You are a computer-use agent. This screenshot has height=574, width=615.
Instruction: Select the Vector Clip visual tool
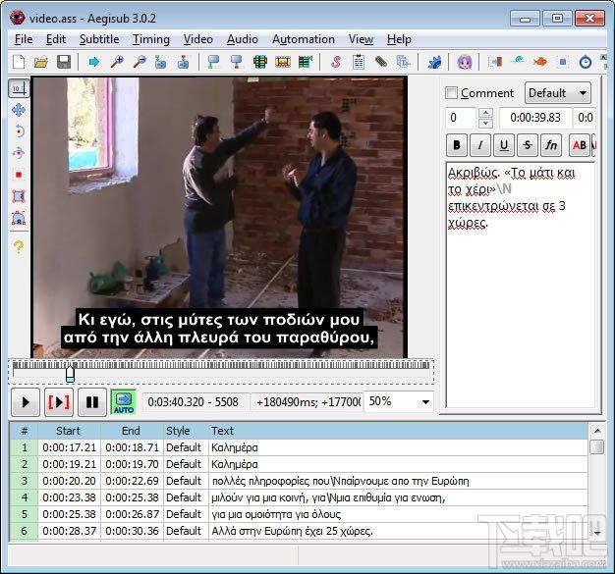pos(19,218)
